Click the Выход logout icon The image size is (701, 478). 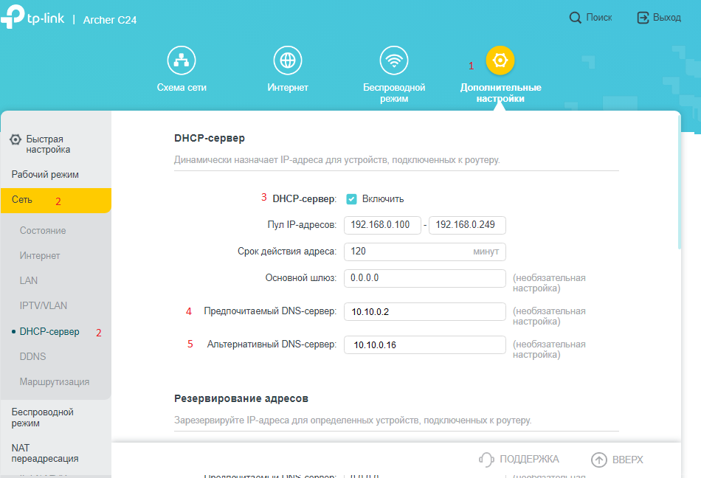[643, 18]
